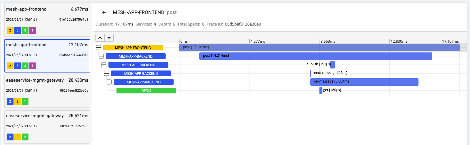Click the purple badge in the selected trace card
The height and width of the screenshot is (145, 470).
[33, 66]
